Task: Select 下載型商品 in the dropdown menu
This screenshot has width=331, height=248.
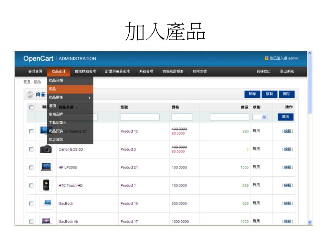Action: click(70, 123)
